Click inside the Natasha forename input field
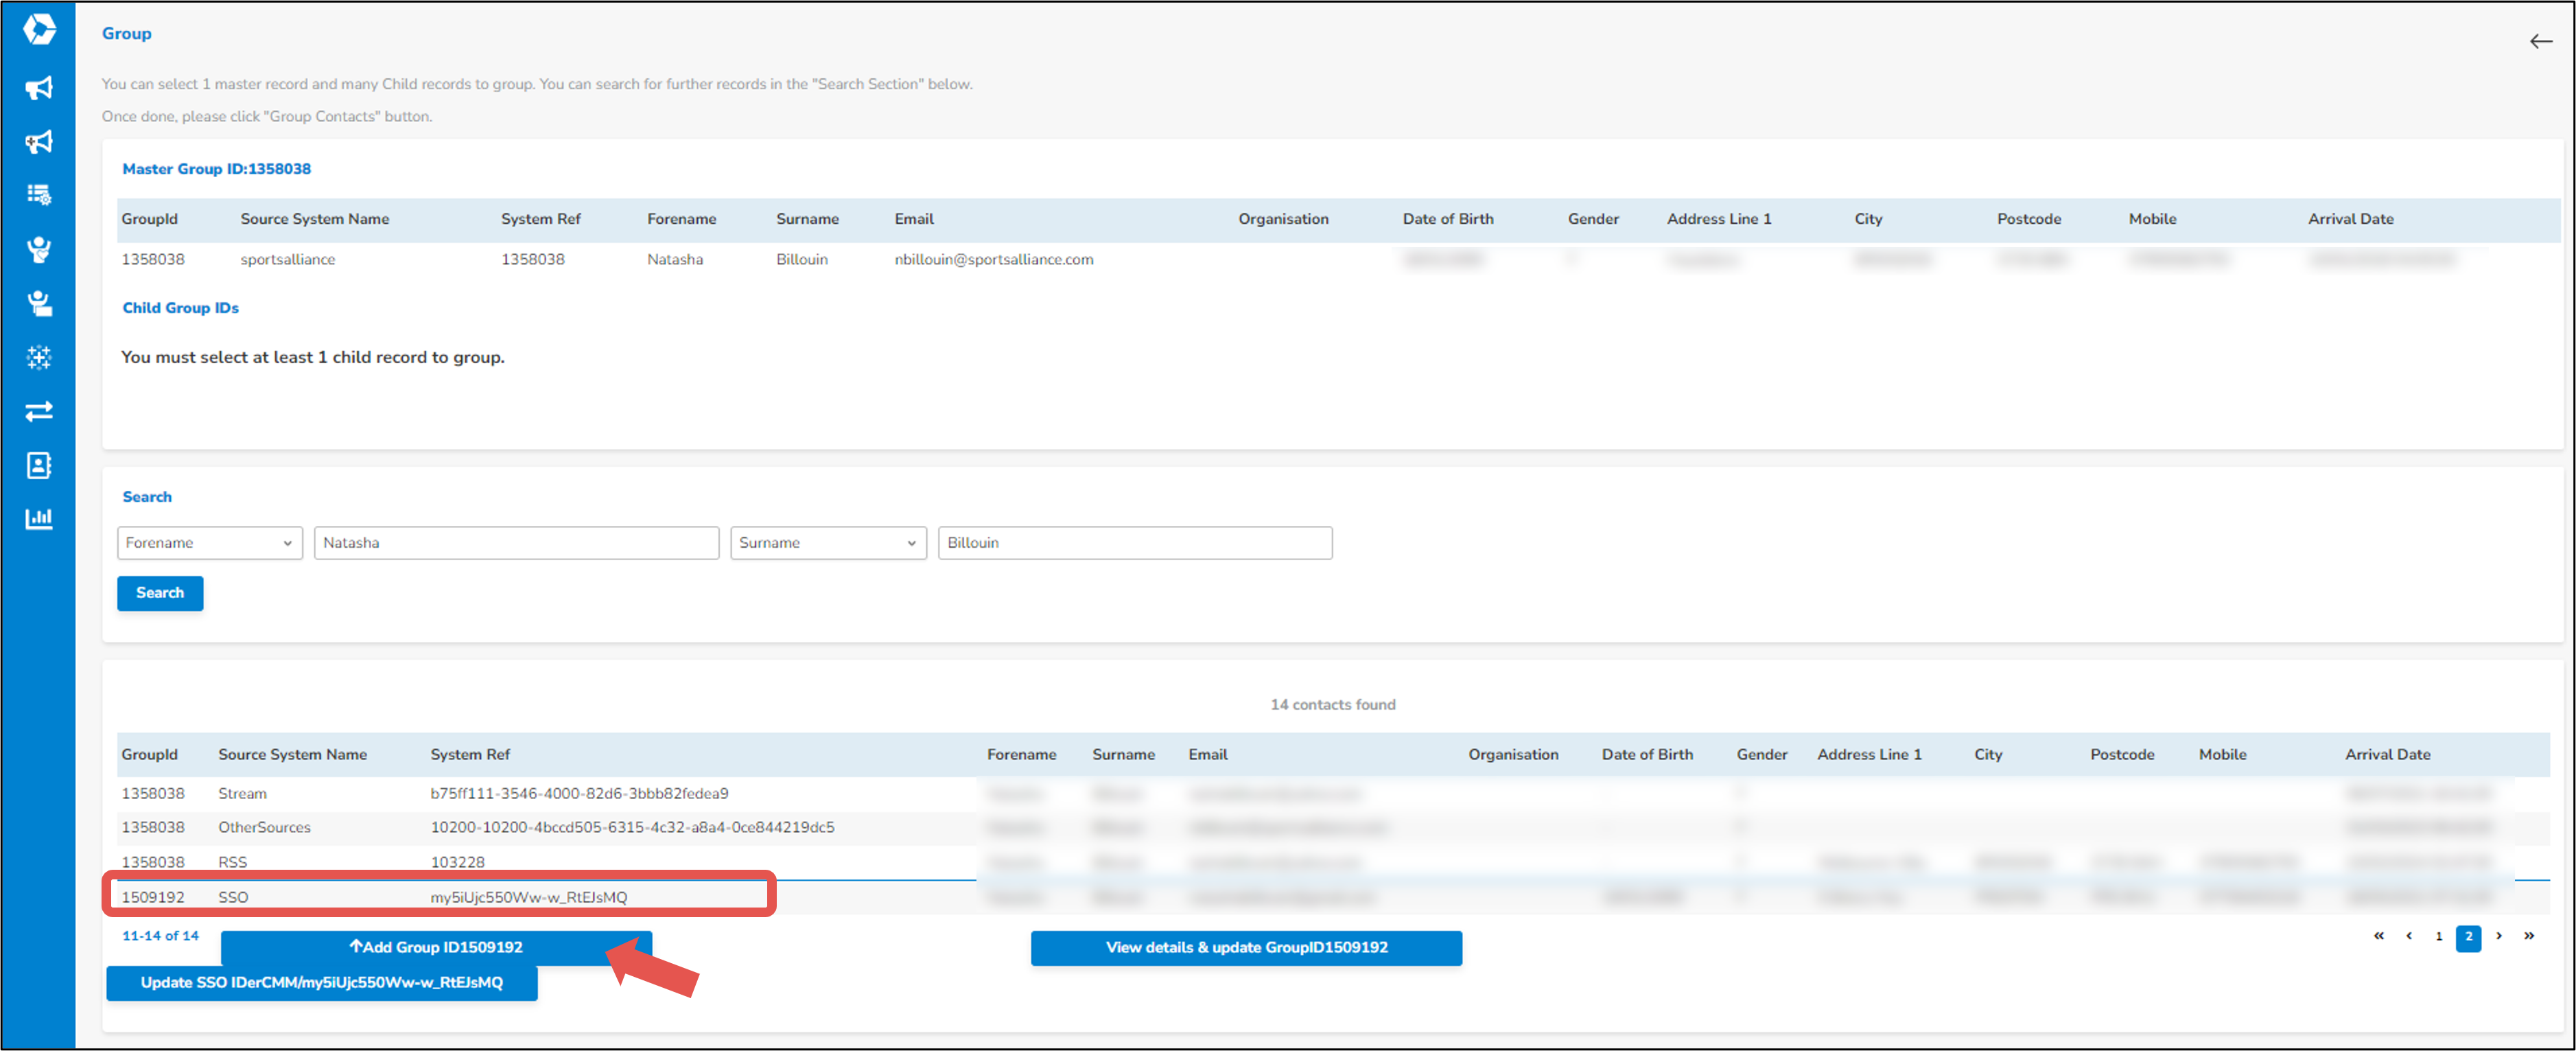The height and width of the screenshot is (1051, 2576). coord(516,542)
